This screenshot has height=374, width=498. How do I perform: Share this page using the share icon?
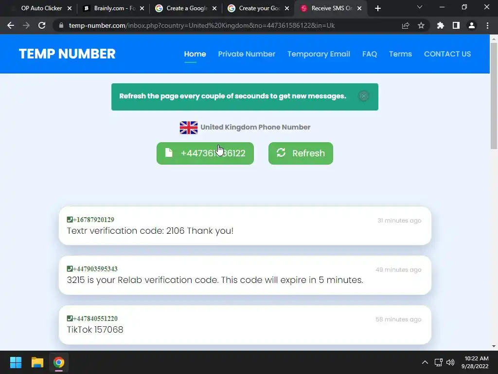pyautogui.click(x=405, y=25)
